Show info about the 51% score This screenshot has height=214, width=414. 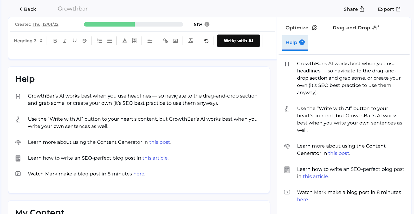pos(207,24)
